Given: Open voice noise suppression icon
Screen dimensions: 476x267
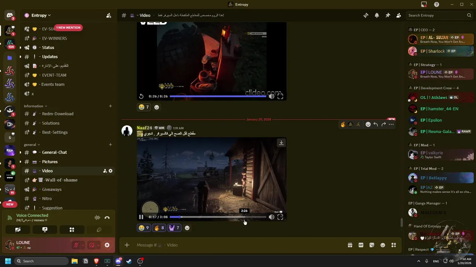Looking at the screenshot, I should pos(97,218).
